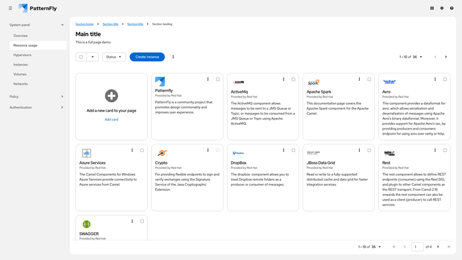
Task: Click the Create instance button
Action: click(147, 57)
